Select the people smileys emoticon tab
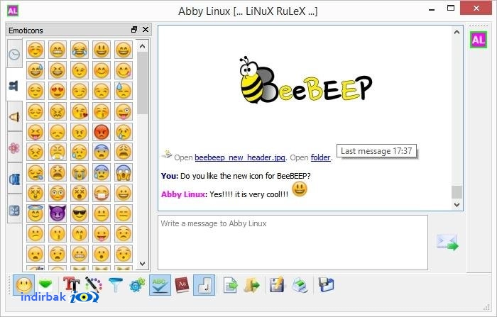Screen dimensions: 497x317 [14, 85]
